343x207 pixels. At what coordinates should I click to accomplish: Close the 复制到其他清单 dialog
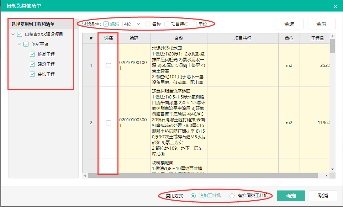click(335, 6)
